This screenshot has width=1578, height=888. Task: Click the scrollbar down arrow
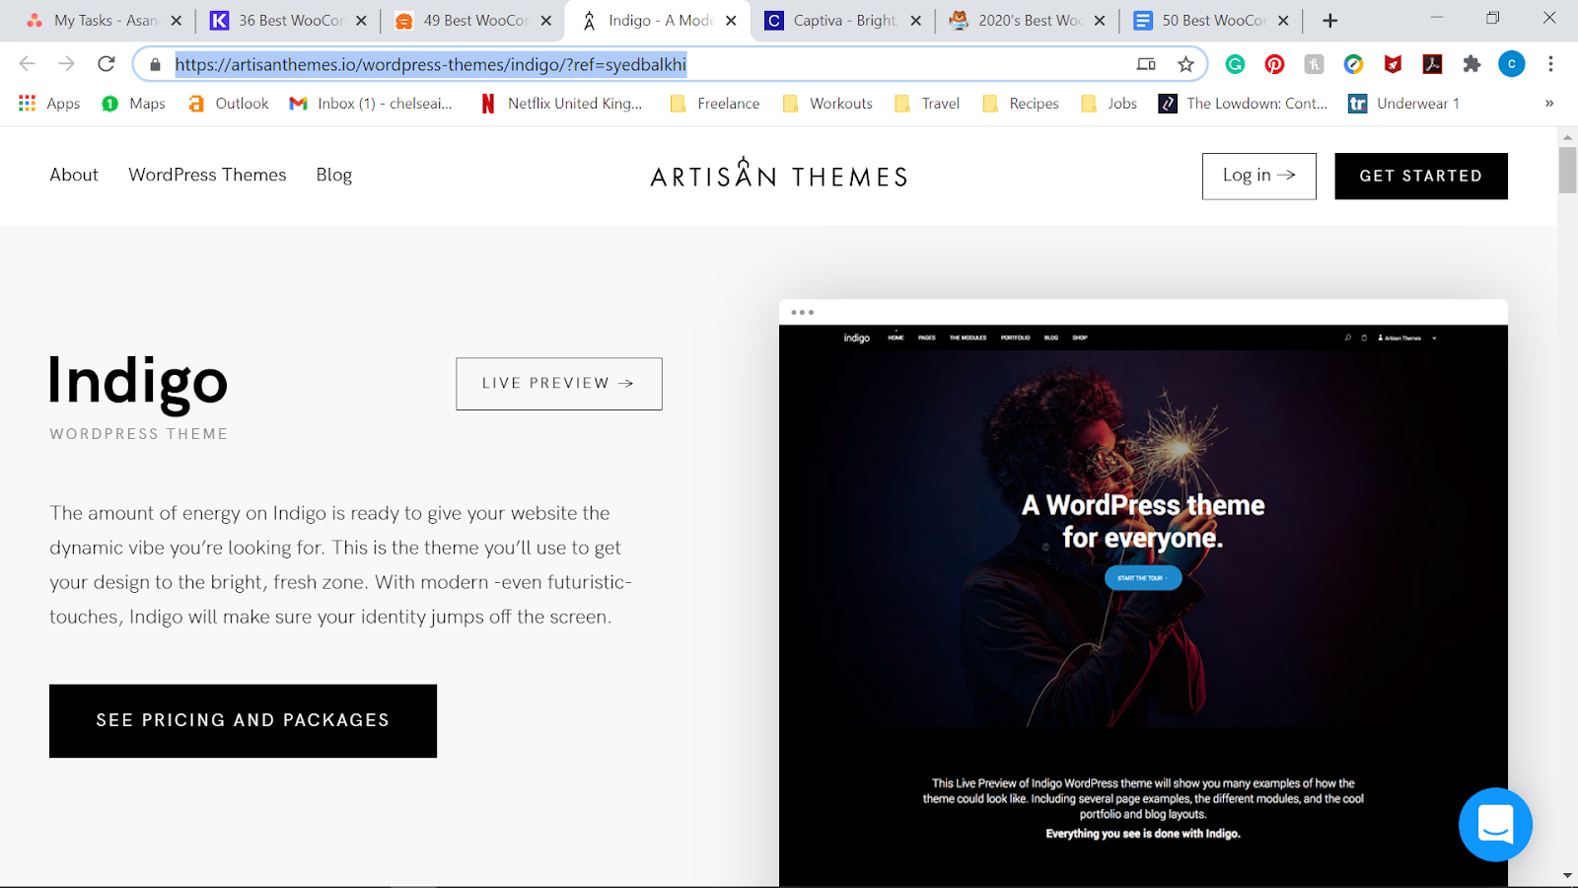(x=1567, y=876)
